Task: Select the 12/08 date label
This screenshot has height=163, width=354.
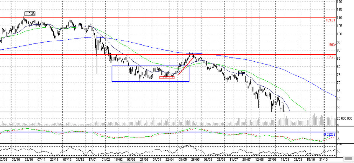Action: 260,160
